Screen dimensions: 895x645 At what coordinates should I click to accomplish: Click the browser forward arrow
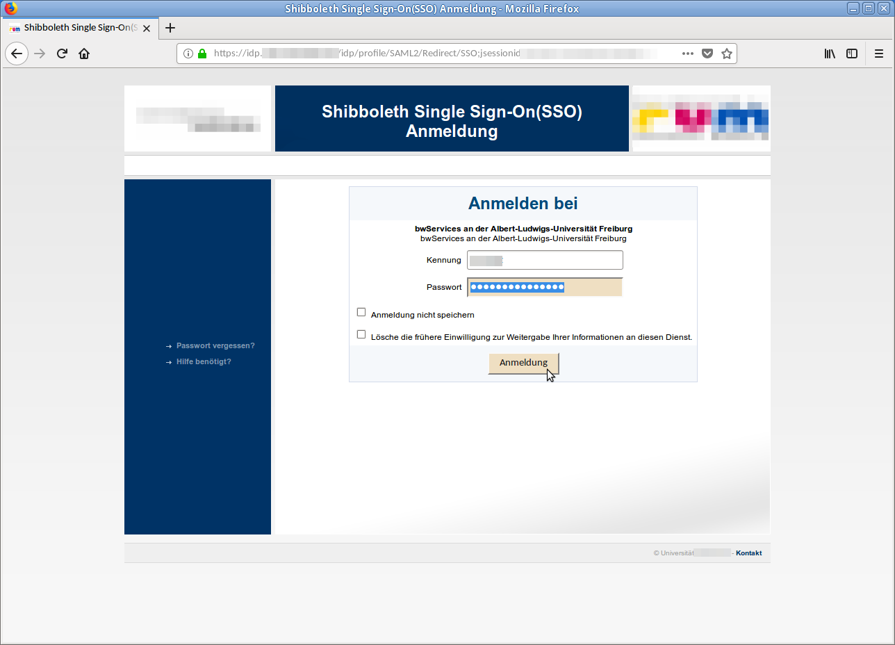coord(40,54)
